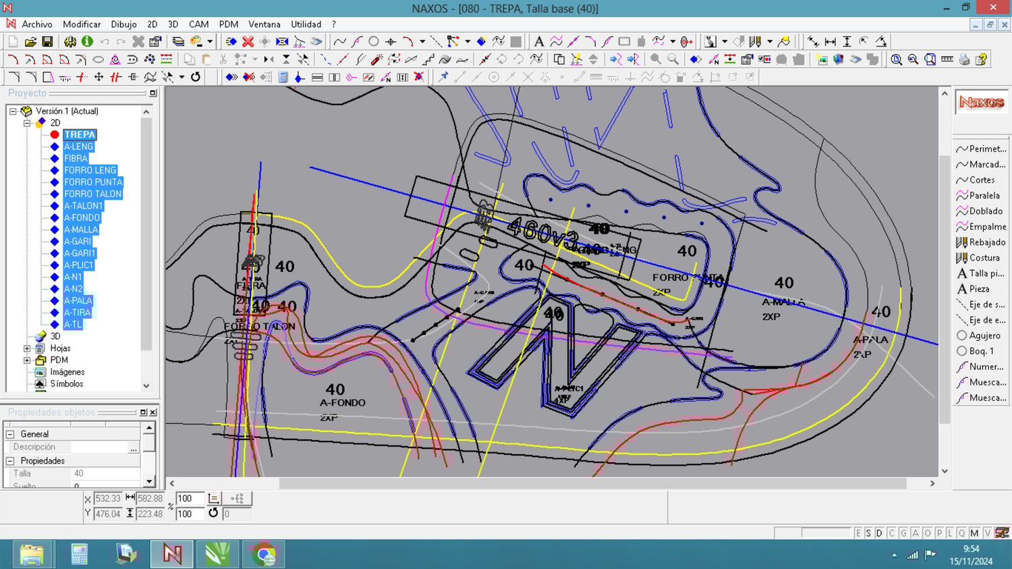The image size is (1012, 569).
Task: Toggle the G status bar indicator
Action: 903,533
